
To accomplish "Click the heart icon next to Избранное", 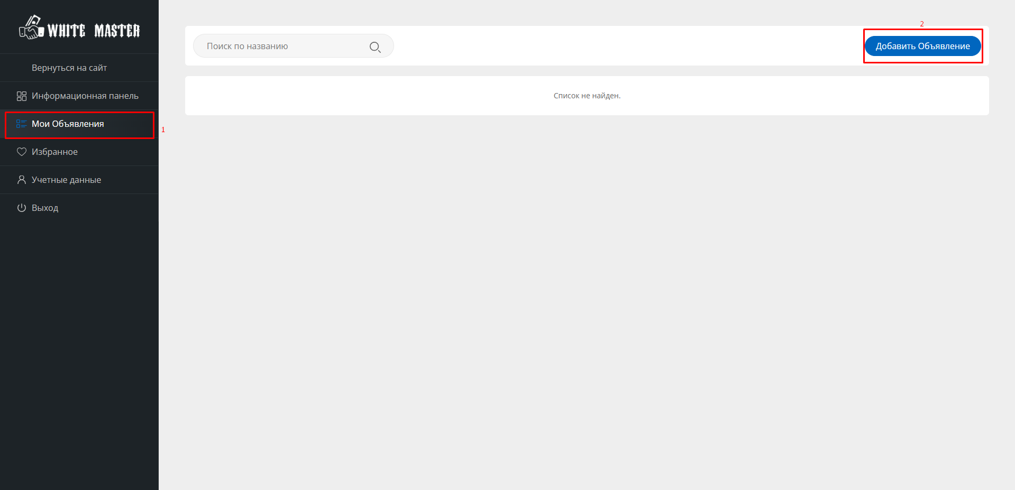I will tap(22, 152).
